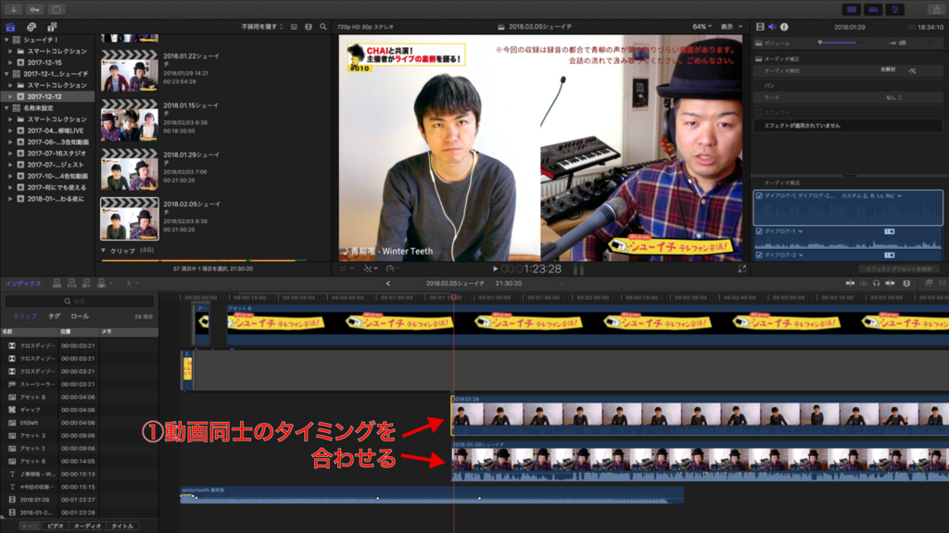This screenshot has width=949, height=533.
Task: Click the insert clip button
Action: tap(71, 283)
